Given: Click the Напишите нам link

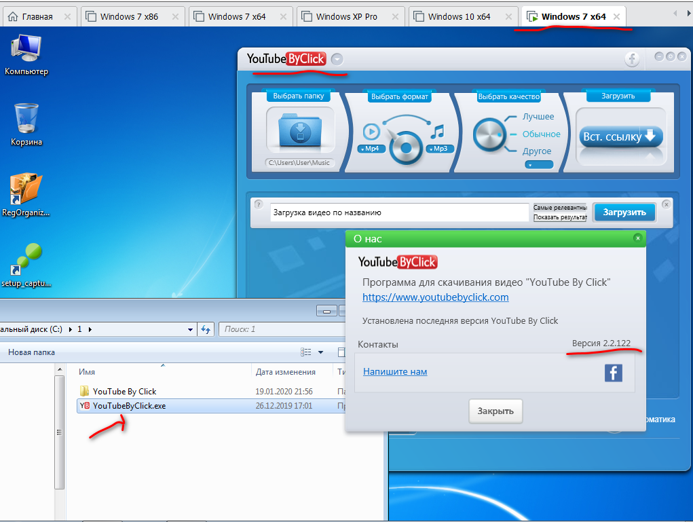Looking at the screenshot, I should (394, 372).
